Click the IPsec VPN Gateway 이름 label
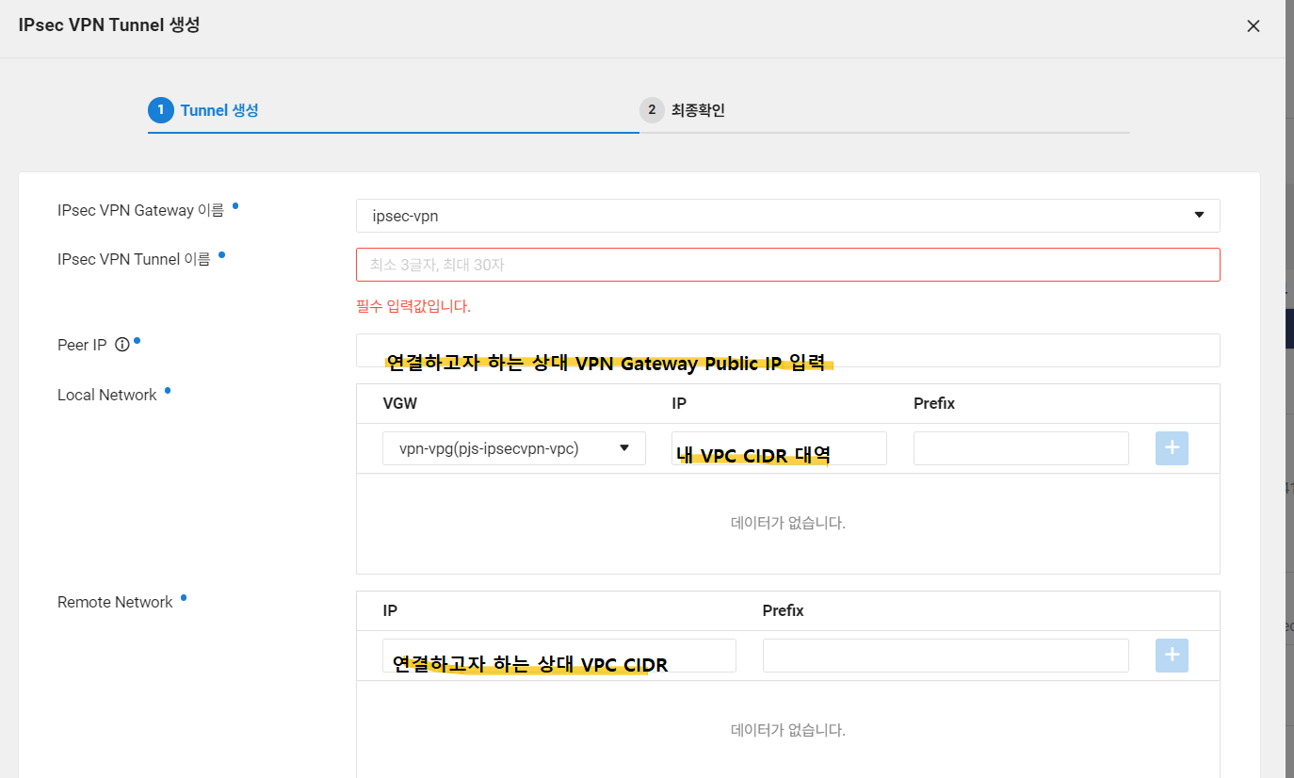 tap(141, 210)
